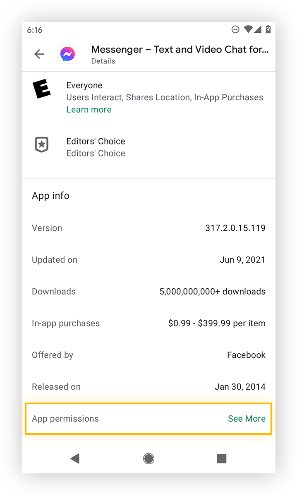Click See More for app permissions
This screenshot has height=497, width=297.
pos(247,419)
